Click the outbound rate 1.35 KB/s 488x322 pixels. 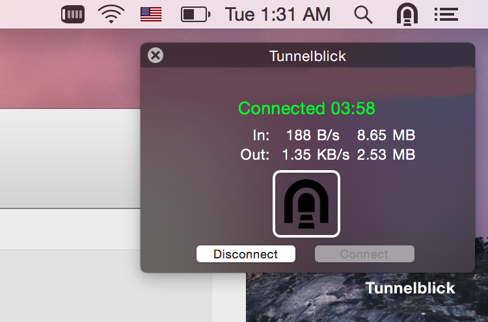316,155
